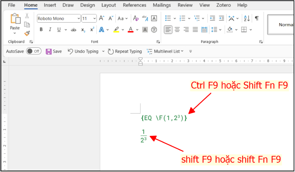Apply superscript formatting
Image resolution: width=295 pixels, height=172 pixels.
pos(92,29)
